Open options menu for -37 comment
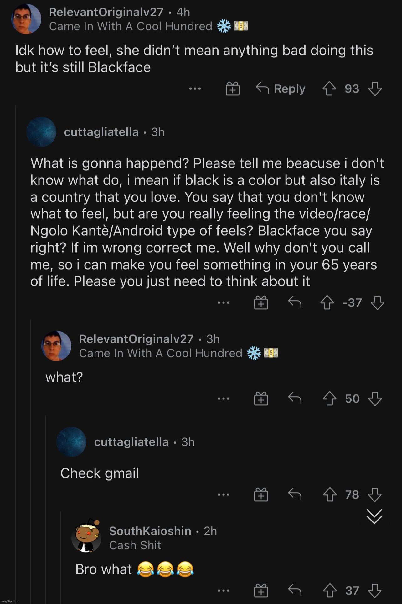Screen dimensions: 402x604 tap(224, 303)
